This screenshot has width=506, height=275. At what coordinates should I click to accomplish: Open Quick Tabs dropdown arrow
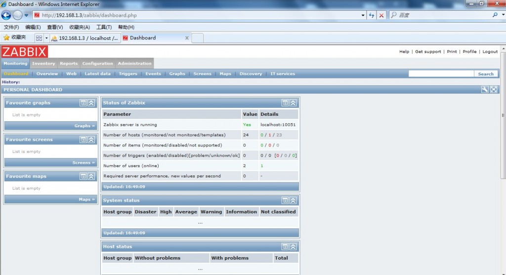[x=46, y=38]
